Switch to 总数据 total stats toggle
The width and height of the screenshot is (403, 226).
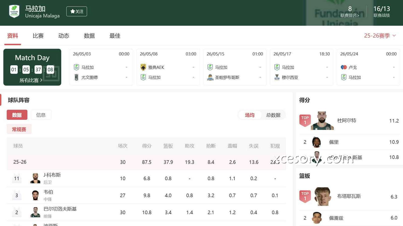(x=273, y=115)
